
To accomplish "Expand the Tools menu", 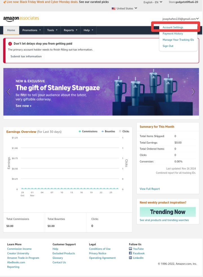I will [x=52, y=30].
